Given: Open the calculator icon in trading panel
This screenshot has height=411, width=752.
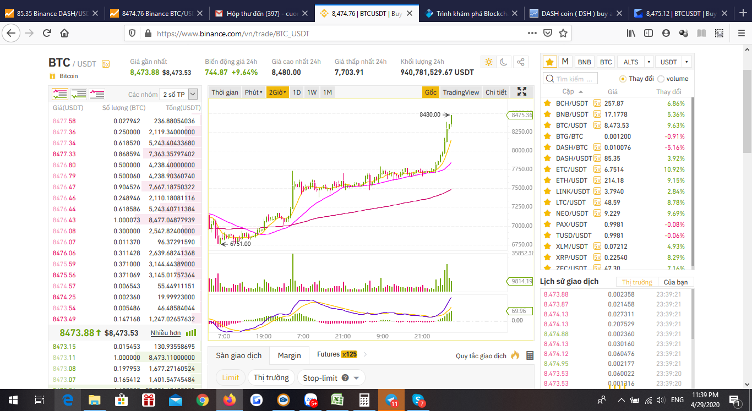Looking at the screenshot, I should coord(530,355).
